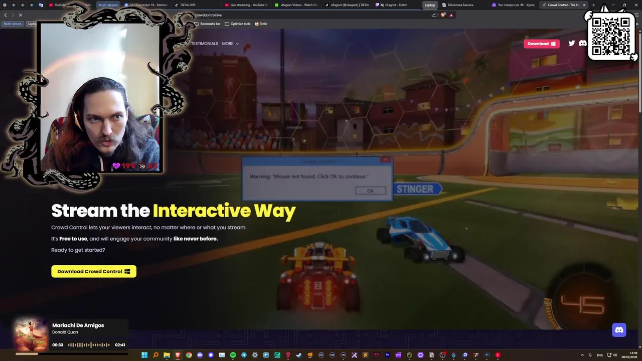Open Brave browser from the taskbar

pos(178,355)
